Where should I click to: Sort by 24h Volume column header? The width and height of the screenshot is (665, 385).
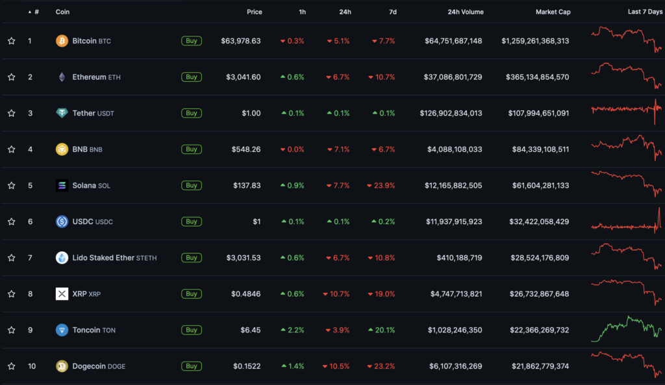465,12
